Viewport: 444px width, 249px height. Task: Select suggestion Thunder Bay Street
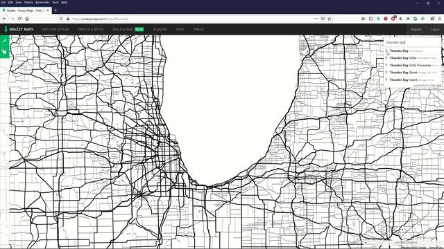pos(412,73)
